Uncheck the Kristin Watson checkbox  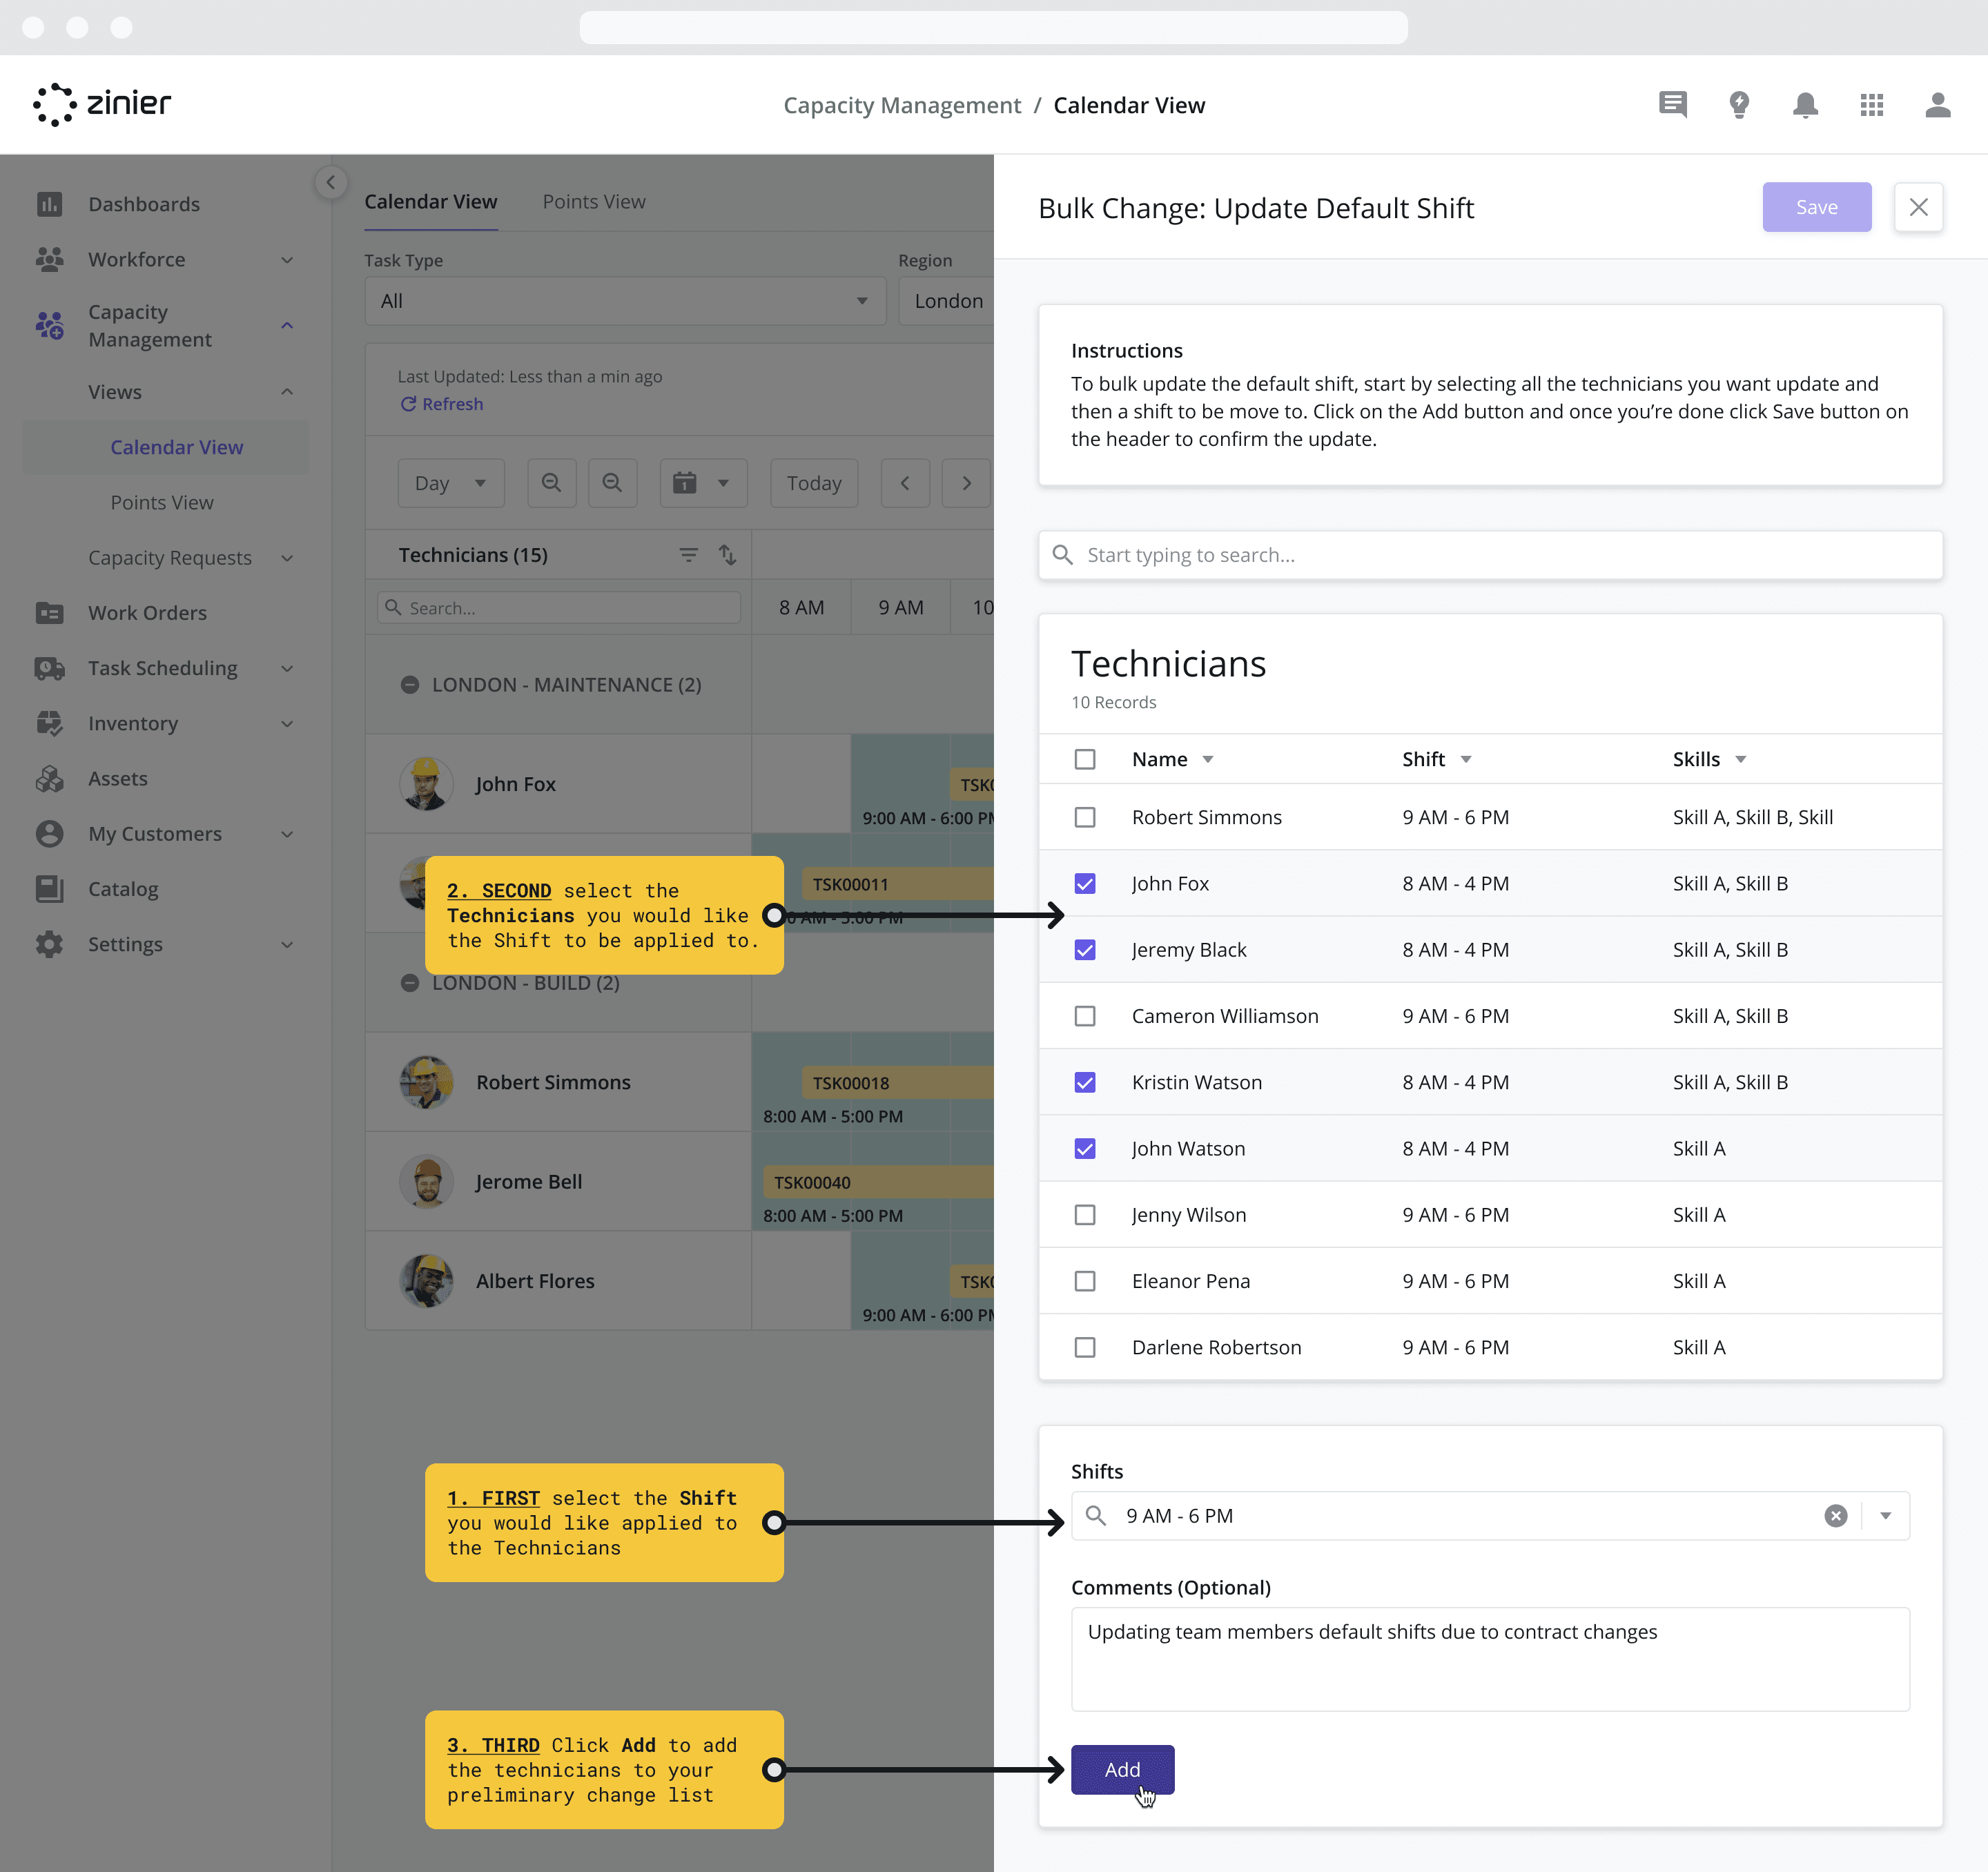pyautogui.click(x=1085, y=1082)
